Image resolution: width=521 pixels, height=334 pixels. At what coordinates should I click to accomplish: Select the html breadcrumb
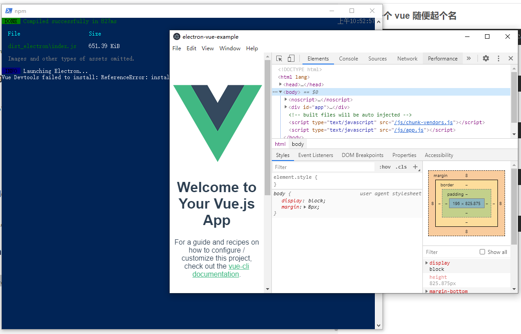pyautogui.click(x=280, y=144)
